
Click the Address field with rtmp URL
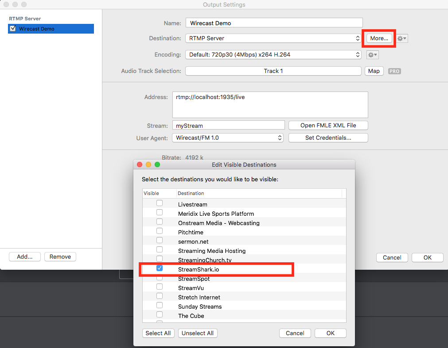(x=270, y=105)
